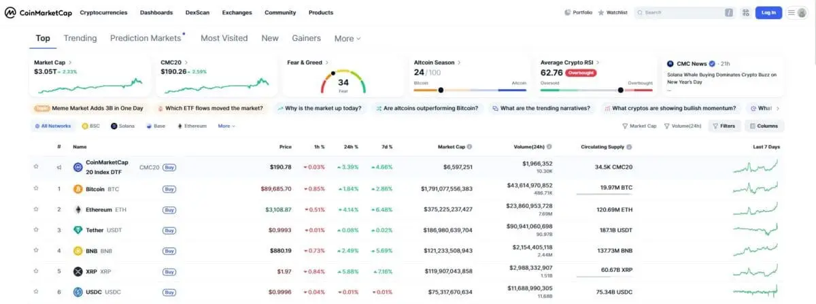Open the QR/app download icon
Image resolution: width=816 pixels, height=304 pixels.
[x=745, y=12]
